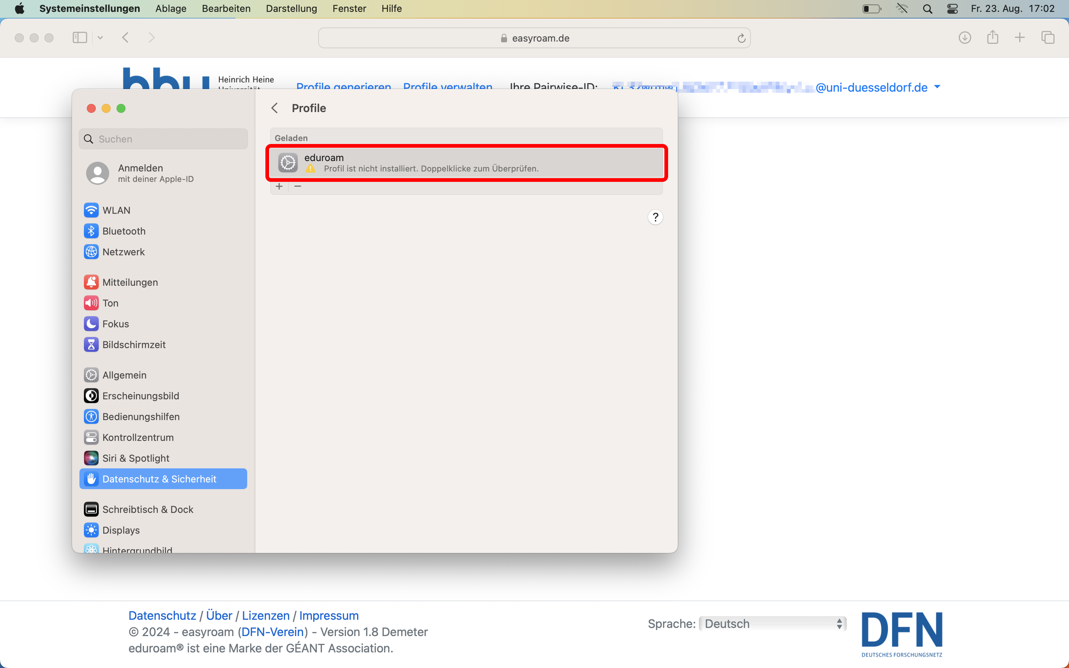Click the date and time in menu bar
This screenshot has width=1069, height=668.
[x=1013, y=9]
